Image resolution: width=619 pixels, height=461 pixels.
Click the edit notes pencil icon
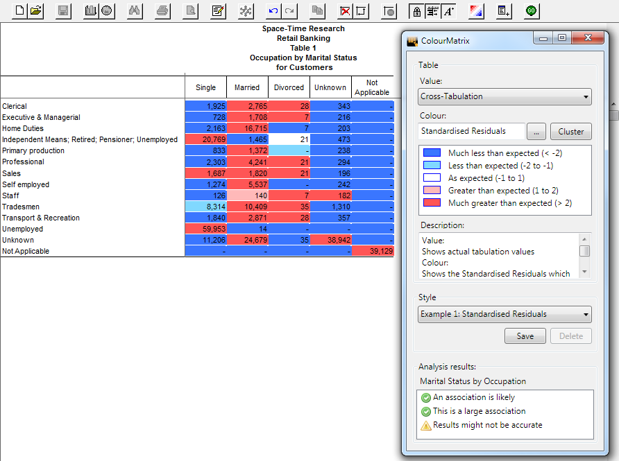click(218, 11)
